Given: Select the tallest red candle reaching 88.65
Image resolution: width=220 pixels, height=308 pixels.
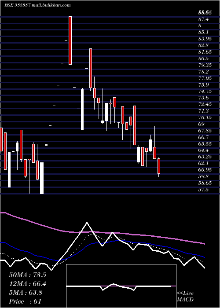Looking at the screenshot, I should pos(70,40).
